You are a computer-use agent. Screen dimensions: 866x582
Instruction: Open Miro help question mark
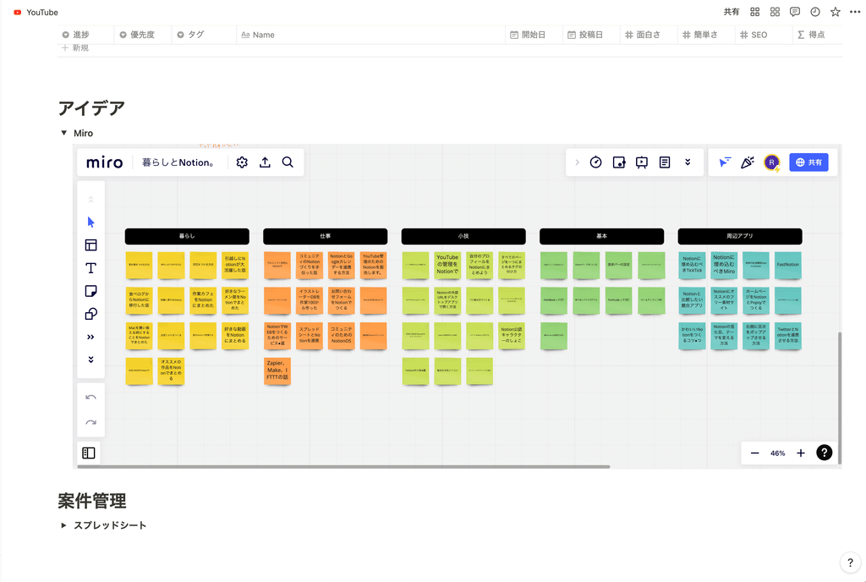point(824,453)
